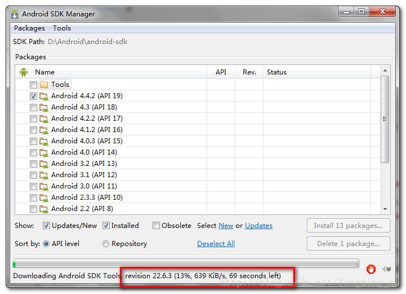Click the package list scrollbar thumb
The width and height of the screenshot is (406, 294).
click(385, 120)
